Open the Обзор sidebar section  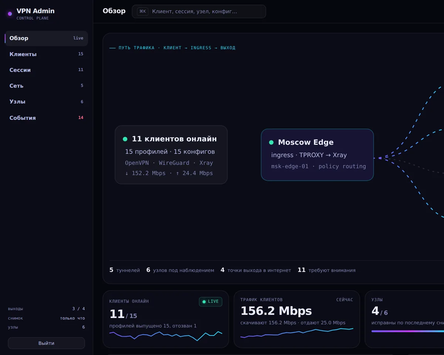[x=46, y=38]
